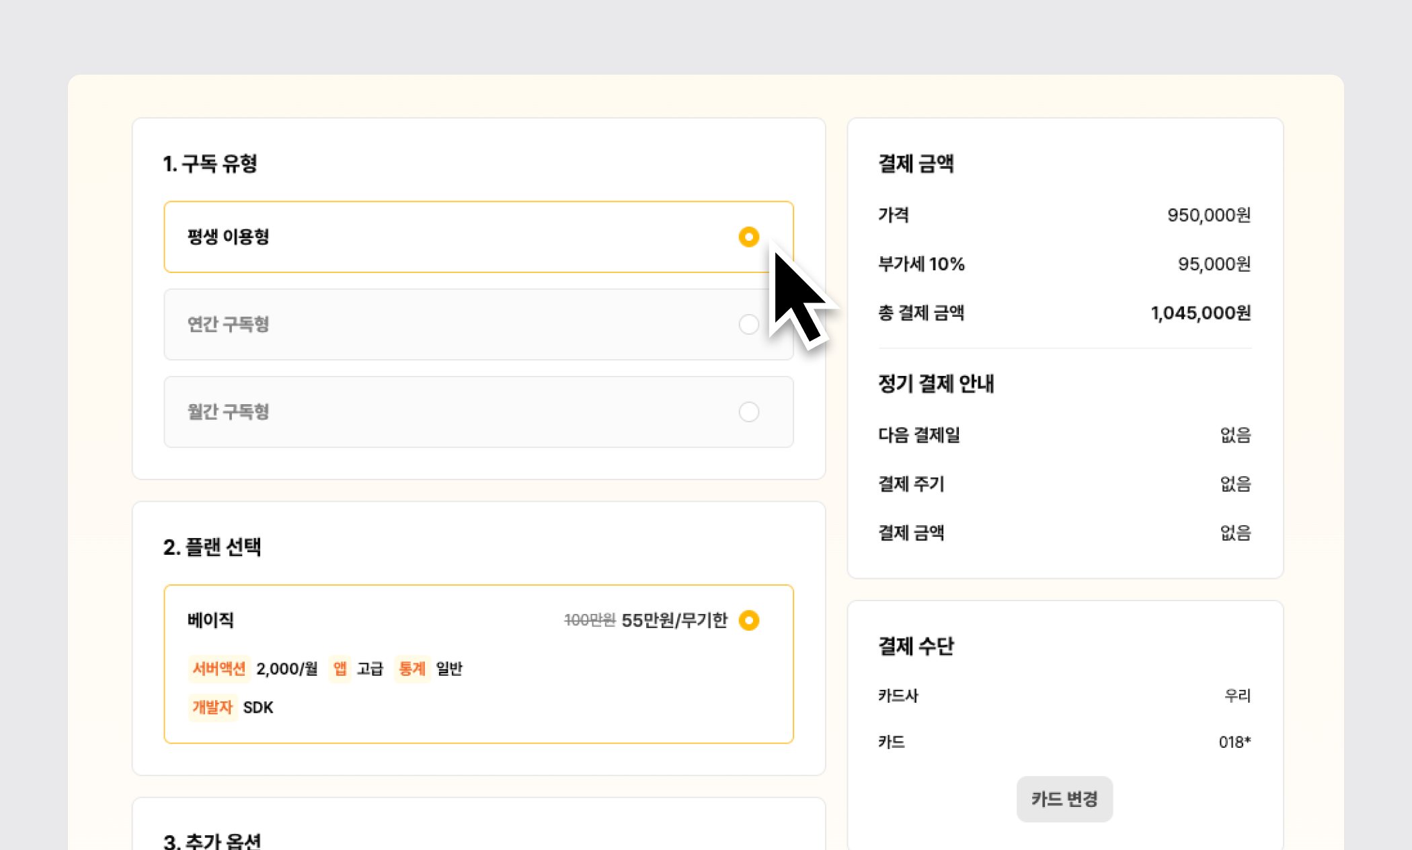The image size is (1412, 850).
Task: Select the 평생 이용형 radio button
Action: click(748, 237)
